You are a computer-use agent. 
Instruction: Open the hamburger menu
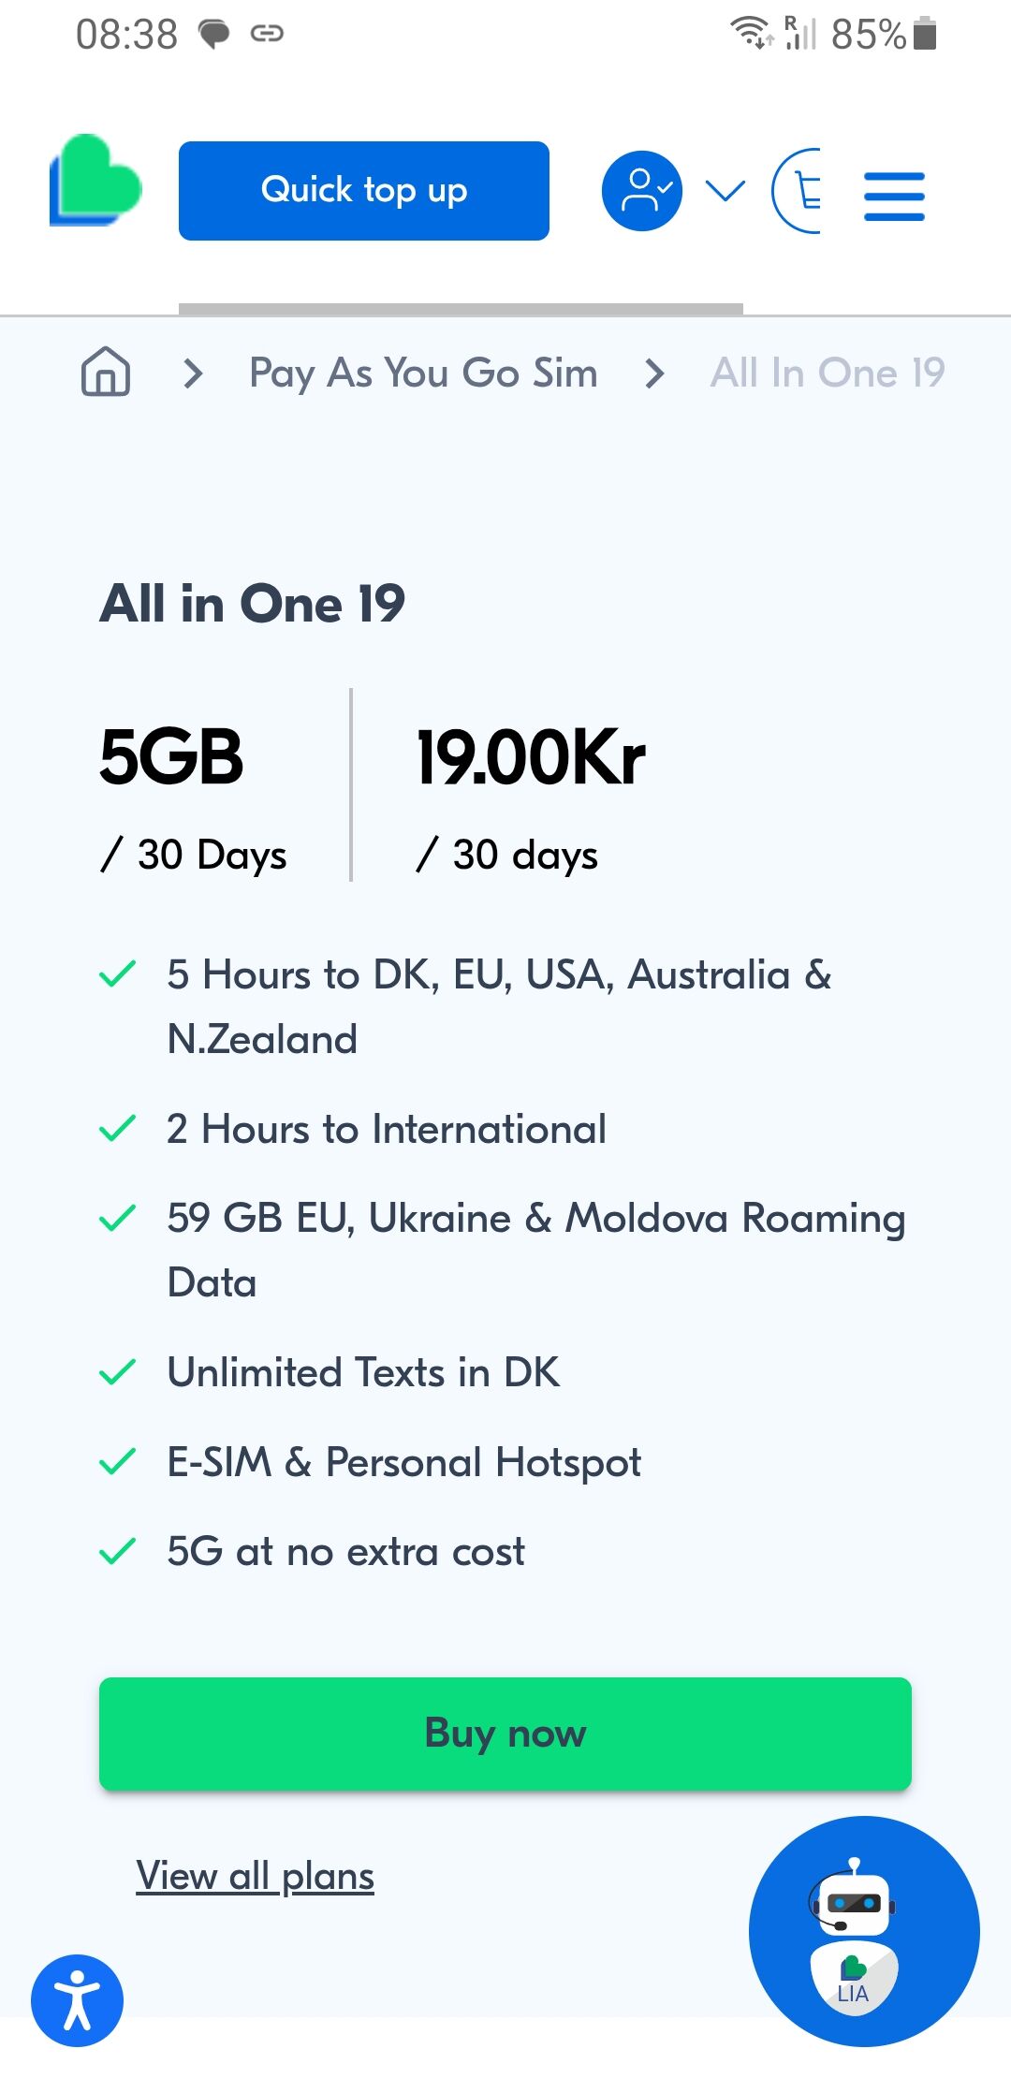pos(894,196)
